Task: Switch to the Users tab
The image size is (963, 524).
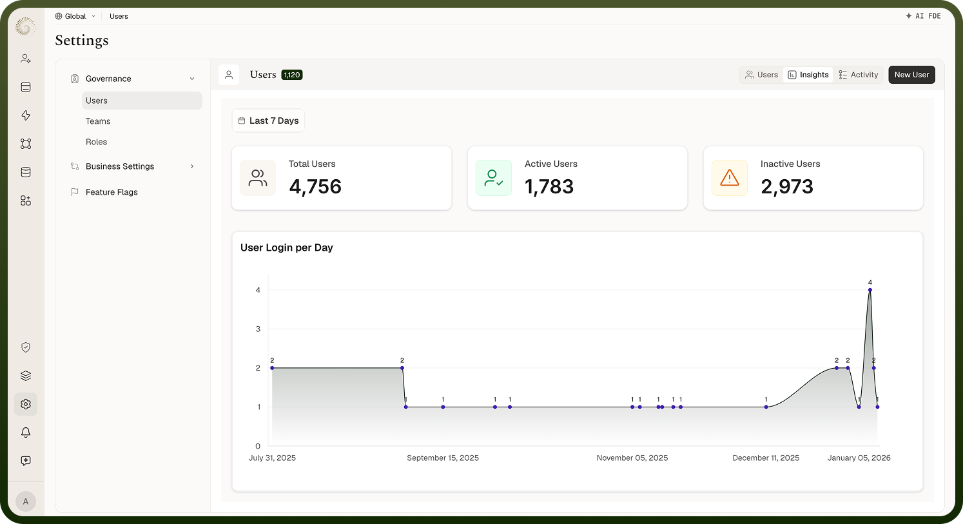Action: pos(761,75)
